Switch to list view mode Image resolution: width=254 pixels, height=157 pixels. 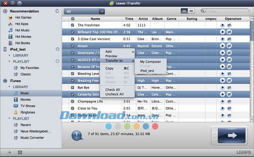(184, 11)
